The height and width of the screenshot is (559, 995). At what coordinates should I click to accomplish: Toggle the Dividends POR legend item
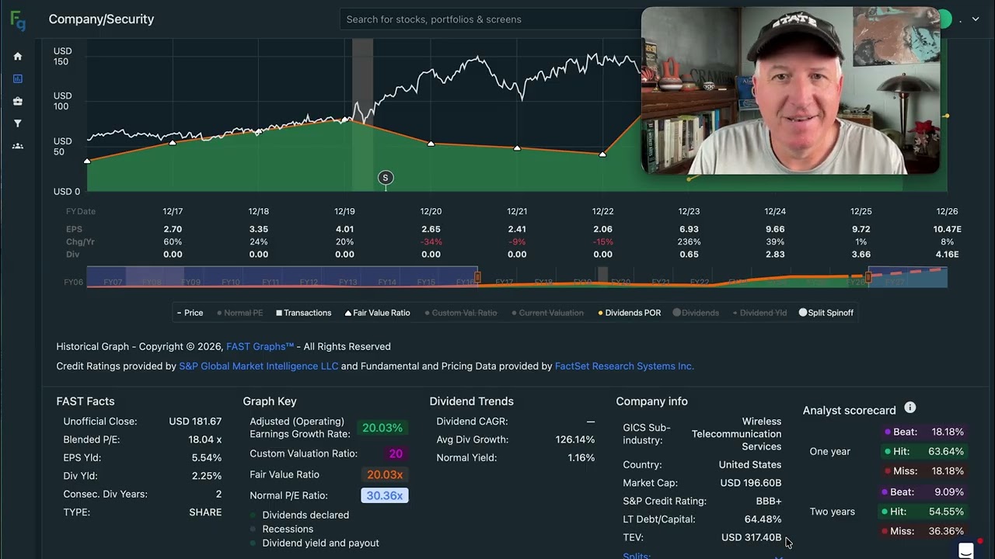point(630,313)
